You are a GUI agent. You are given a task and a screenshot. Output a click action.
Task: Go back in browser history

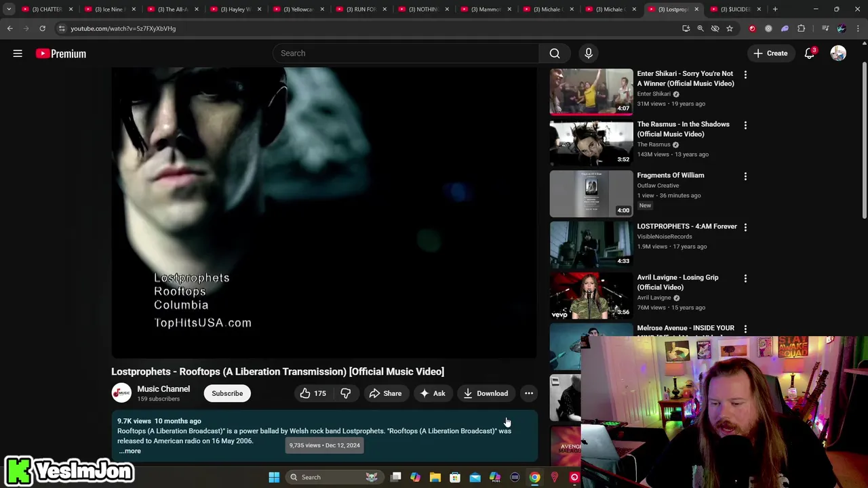tap(9, 28)
